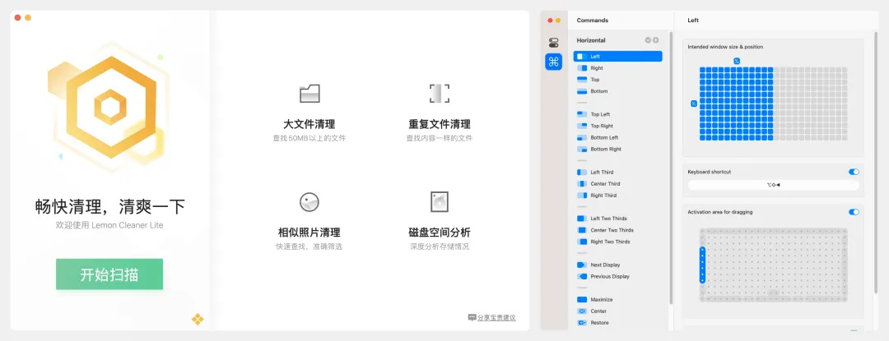
Task: Open the 分享宝贵建议 feedback link
Action: point(496,318)
